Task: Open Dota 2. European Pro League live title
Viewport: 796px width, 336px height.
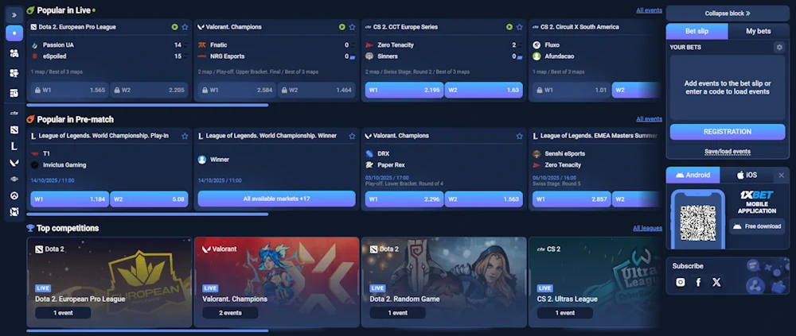Action: (x=77, y=27)
